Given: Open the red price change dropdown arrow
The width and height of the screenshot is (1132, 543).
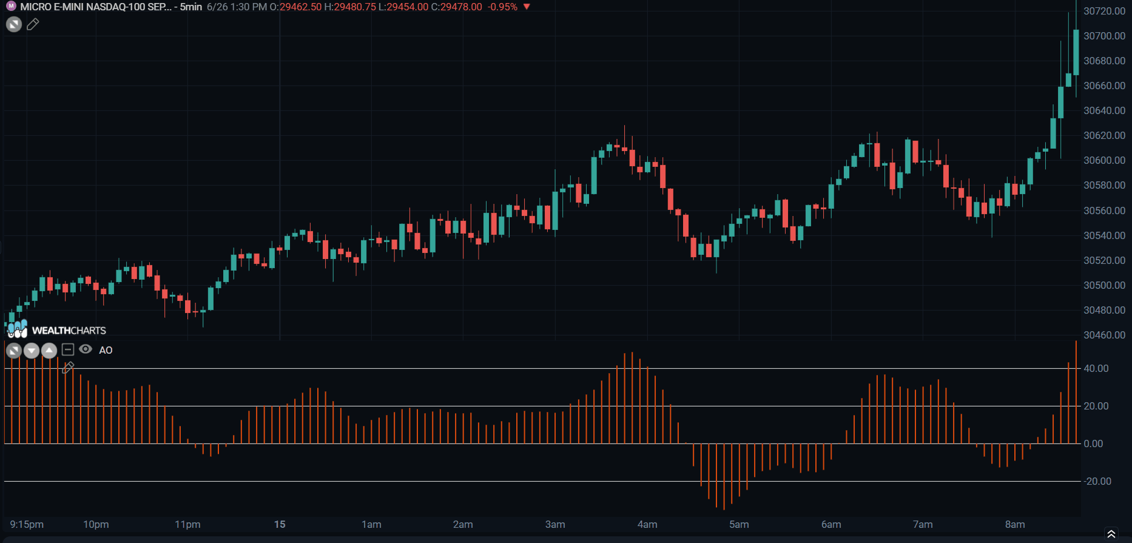Looking at the screenshot, I should [527, 7].
